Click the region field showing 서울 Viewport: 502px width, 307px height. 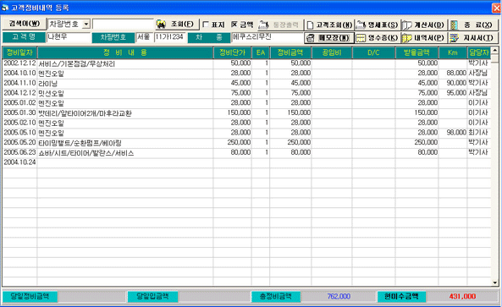(x=144, y=37)
